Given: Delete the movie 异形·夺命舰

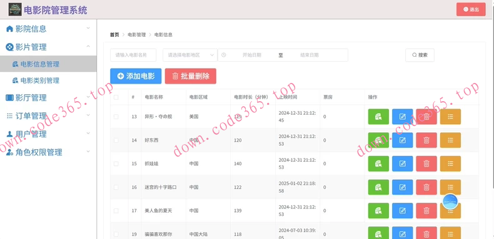Looking at the screenshot, I should click(426, 117).
